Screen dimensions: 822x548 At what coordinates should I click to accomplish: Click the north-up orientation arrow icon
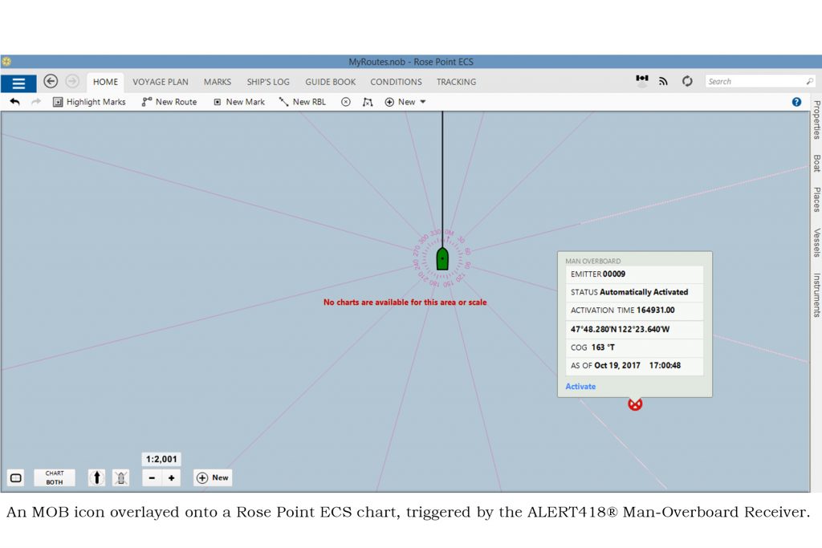click(x=96, y=477)
